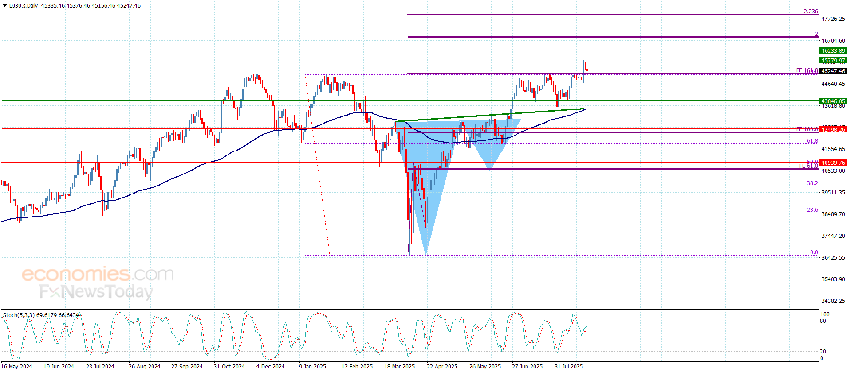This screenshot has width=850, height=372.
Task: Click the green 43846.05 price tag
Action: click(833, 101)
